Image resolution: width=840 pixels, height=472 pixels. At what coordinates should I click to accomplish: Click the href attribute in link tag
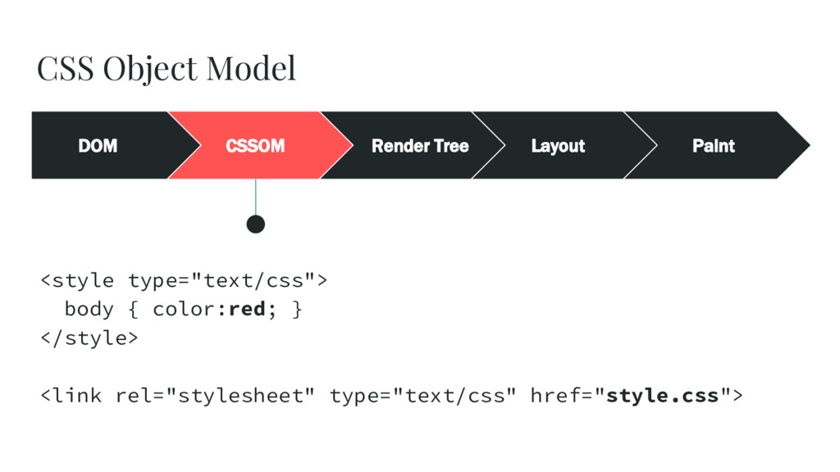click(x=555, y=396)
